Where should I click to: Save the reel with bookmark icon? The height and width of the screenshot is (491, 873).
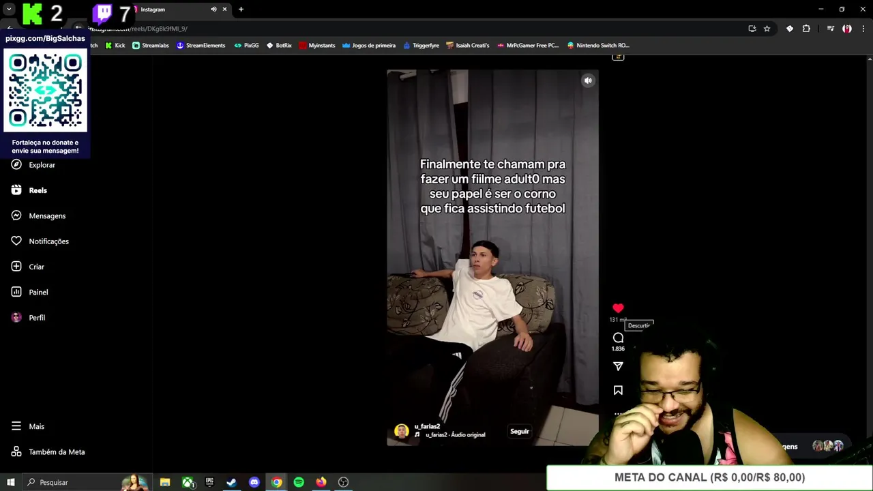tap(618, 390)
